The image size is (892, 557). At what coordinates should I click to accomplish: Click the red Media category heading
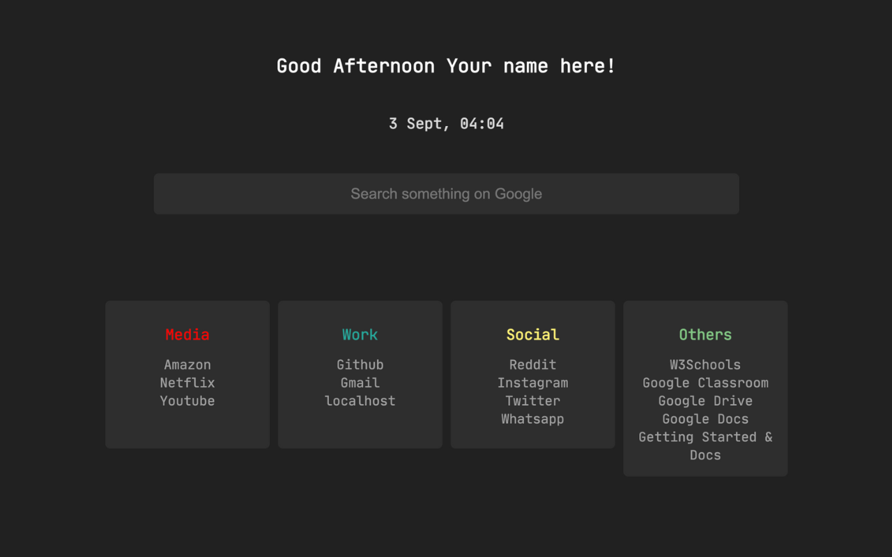click(x=187, y=334)
